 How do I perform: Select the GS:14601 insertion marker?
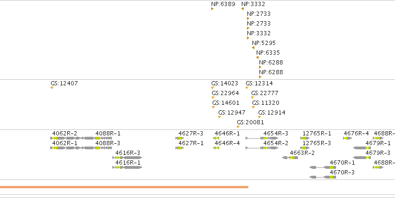point(214,108)
